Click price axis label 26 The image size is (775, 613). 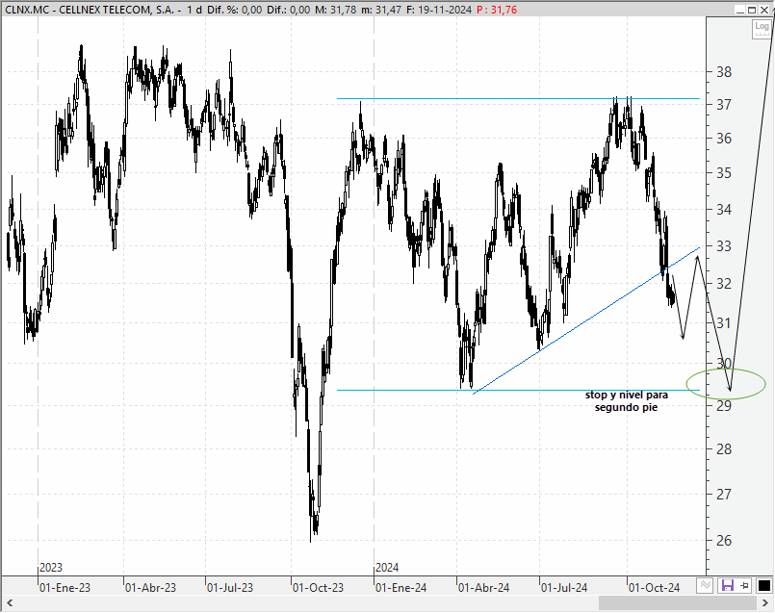tap(724, 541)
